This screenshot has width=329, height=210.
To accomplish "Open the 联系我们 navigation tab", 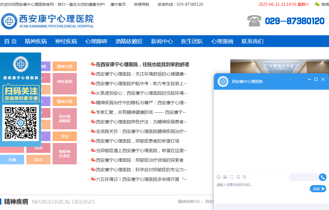I will click(x=252, y=41).
